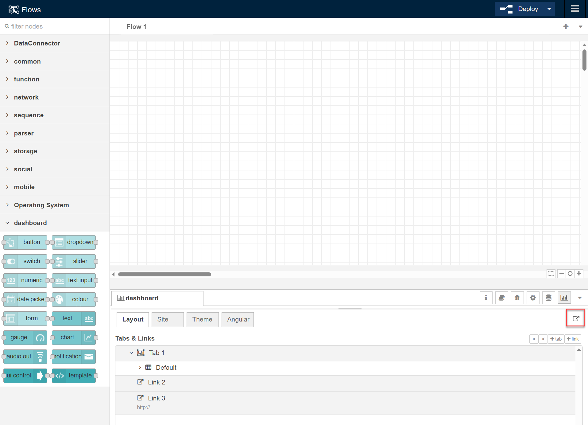588x425 pixels.
Task: View configuration nodes via the gear icon
Action: [533, 298]
